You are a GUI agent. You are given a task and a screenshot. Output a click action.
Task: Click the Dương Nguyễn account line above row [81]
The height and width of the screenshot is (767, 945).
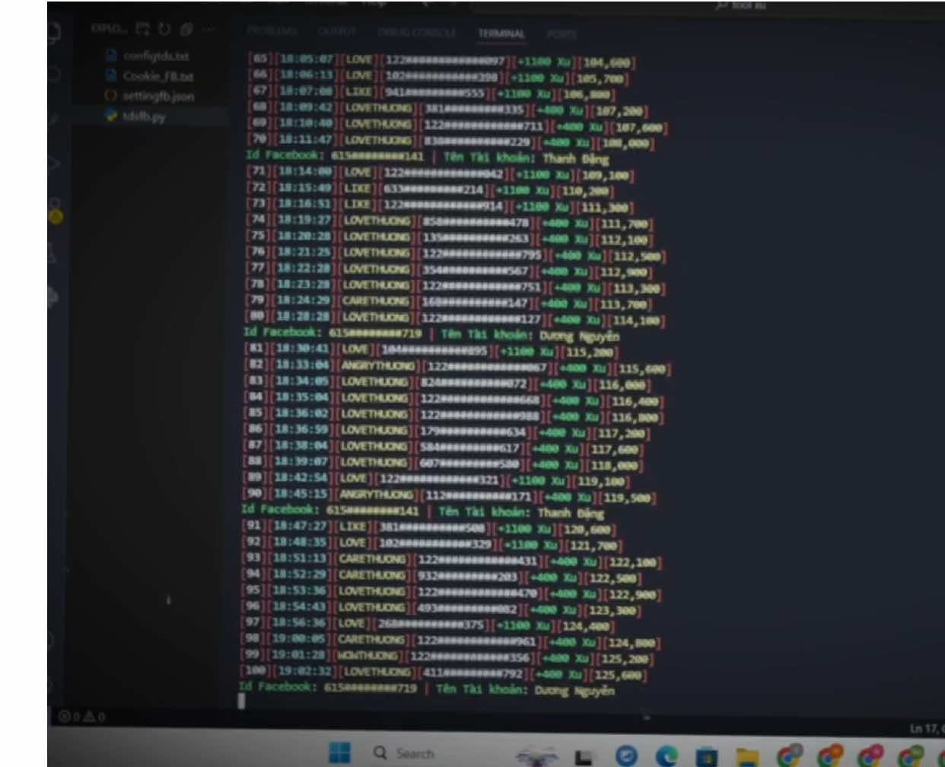[x=431, y=334]
